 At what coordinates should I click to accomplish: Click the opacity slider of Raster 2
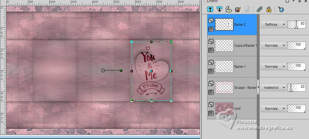(x=296, y=25)
